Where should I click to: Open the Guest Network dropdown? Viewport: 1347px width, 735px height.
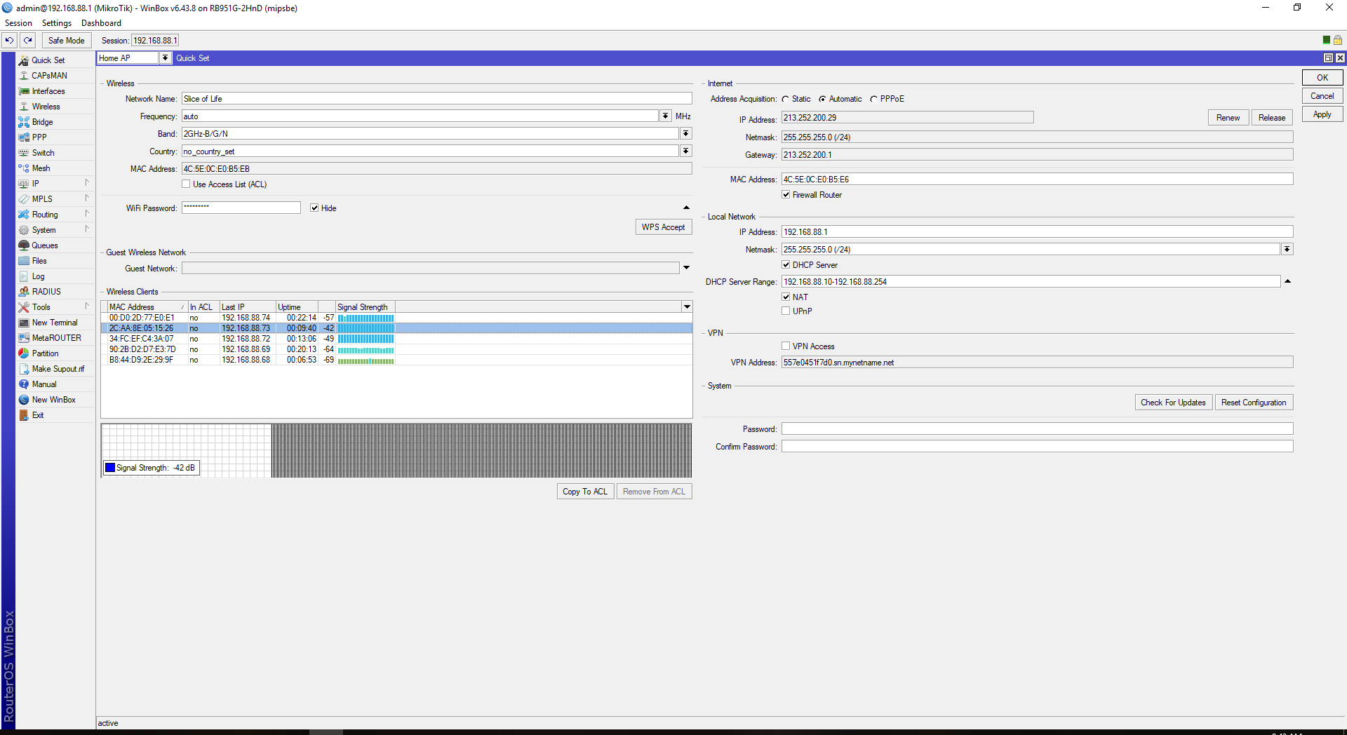click(685, 267)
